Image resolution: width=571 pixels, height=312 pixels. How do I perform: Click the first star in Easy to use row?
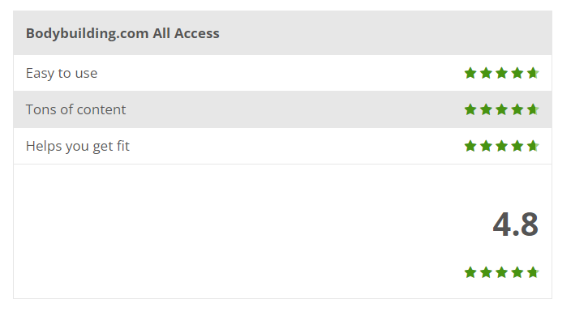pyautogui.click(x=470, y=73)
